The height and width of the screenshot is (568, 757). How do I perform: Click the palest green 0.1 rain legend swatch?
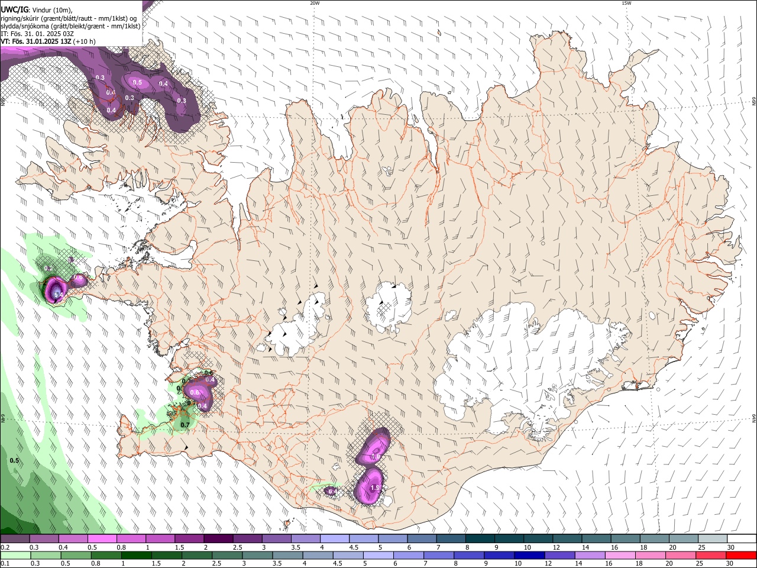[16, 555]
